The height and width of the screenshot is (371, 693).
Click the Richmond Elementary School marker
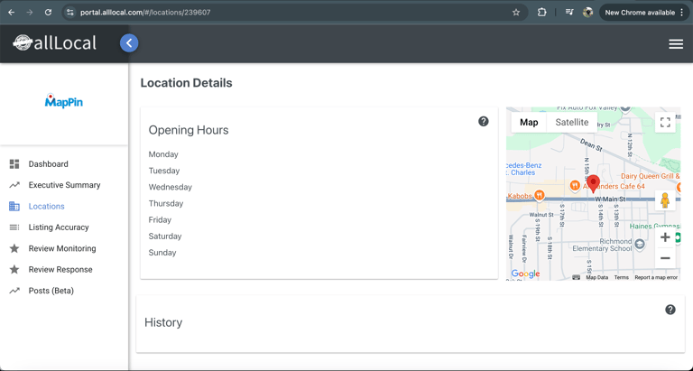(x=640, y=244)
